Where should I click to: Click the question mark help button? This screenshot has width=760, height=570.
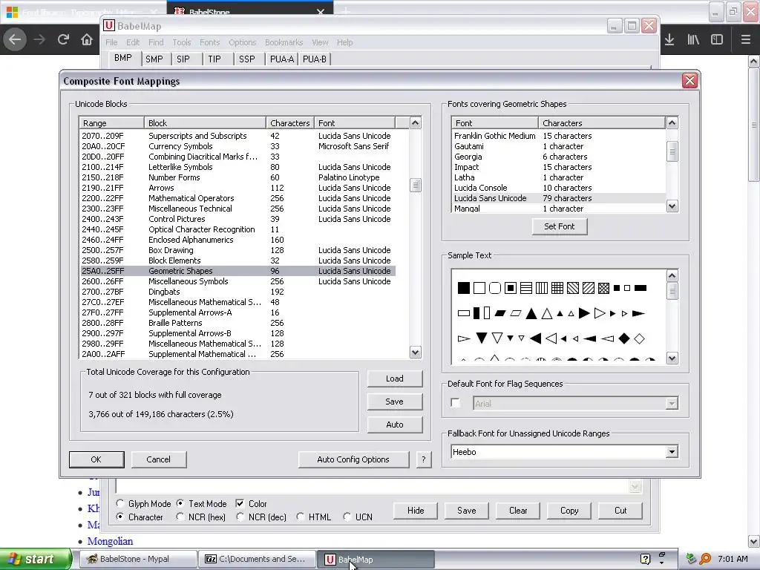[x=424, y=459]
